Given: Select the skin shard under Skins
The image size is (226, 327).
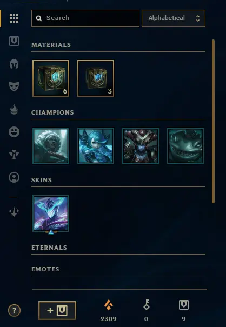Looking at the screenshot, I should point(51,213).
